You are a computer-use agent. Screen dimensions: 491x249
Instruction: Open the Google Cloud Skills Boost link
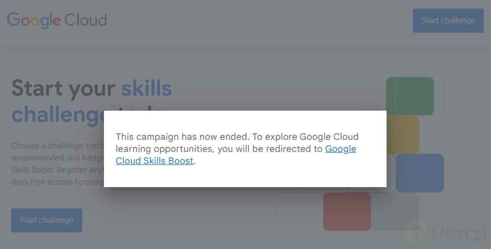click(x=154, y=161)
